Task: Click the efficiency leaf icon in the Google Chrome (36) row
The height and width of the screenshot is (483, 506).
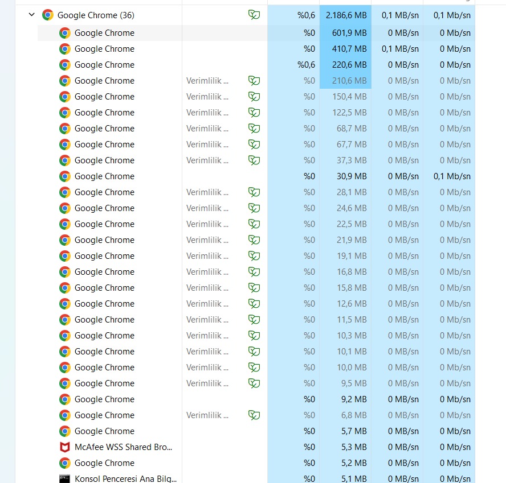Action: [x=254, y=15]
